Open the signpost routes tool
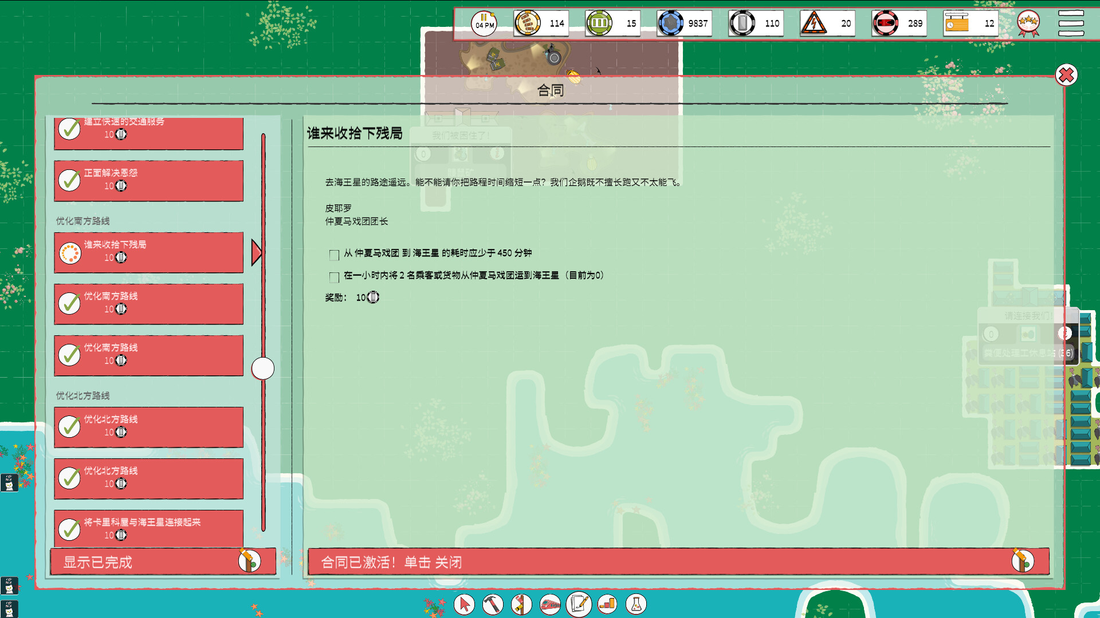The width and height of the screenshot is (1100, 618). [x=521, y=604]
